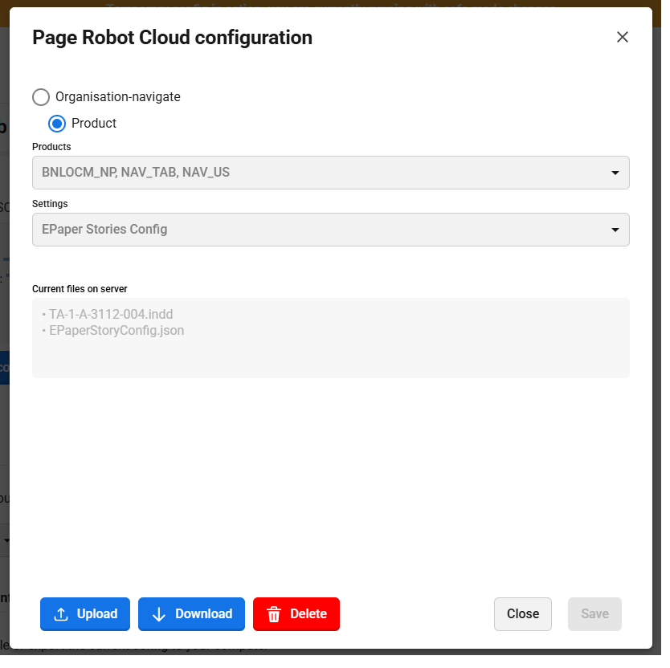Click the download arrow icon
Image resolution: width=670 pixels, height=668 pixels.
click(159, 614)
